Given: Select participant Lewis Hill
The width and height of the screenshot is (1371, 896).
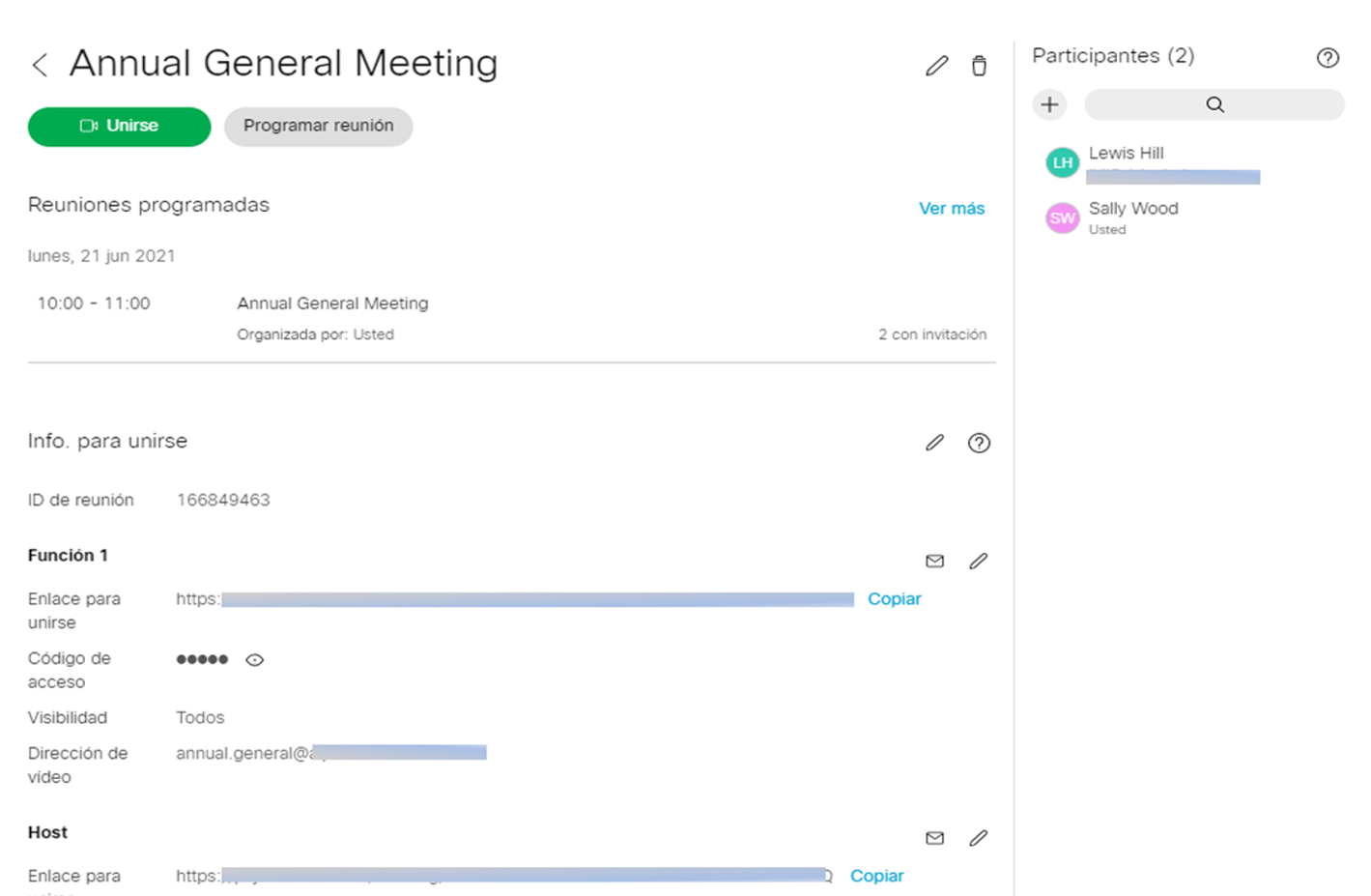Looking at the screenshot, I should pyautogui.click(x=1126, y=155).
